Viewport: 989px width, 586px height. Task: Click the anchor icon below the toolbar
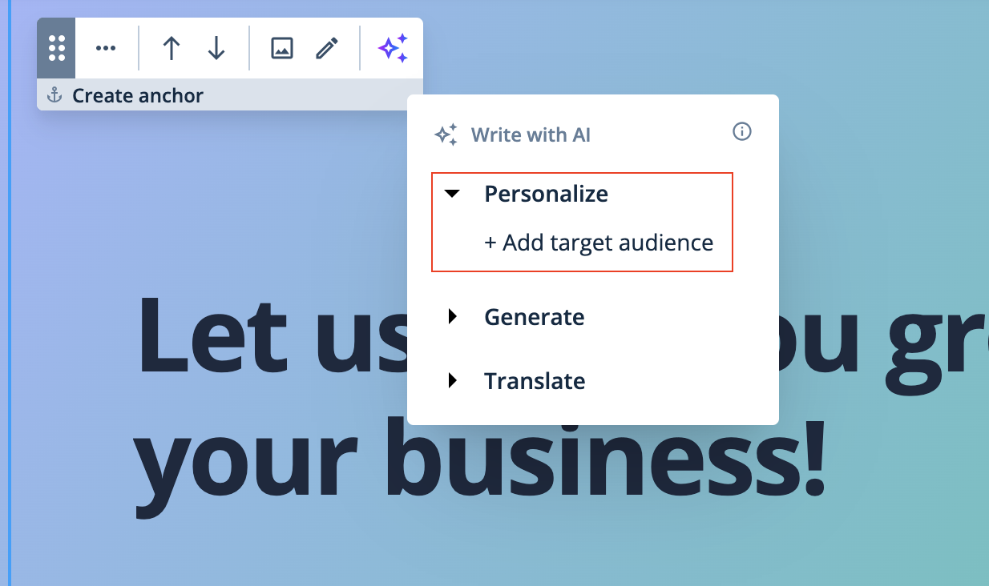coord(54,96)
